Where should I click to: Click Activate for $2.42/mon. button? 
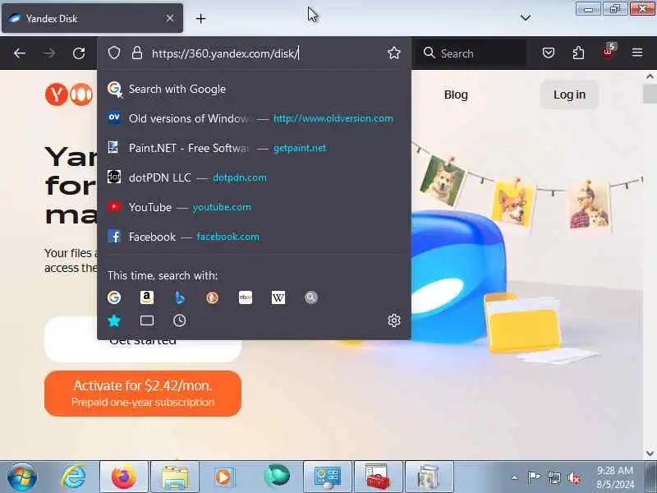pos(143,394)
